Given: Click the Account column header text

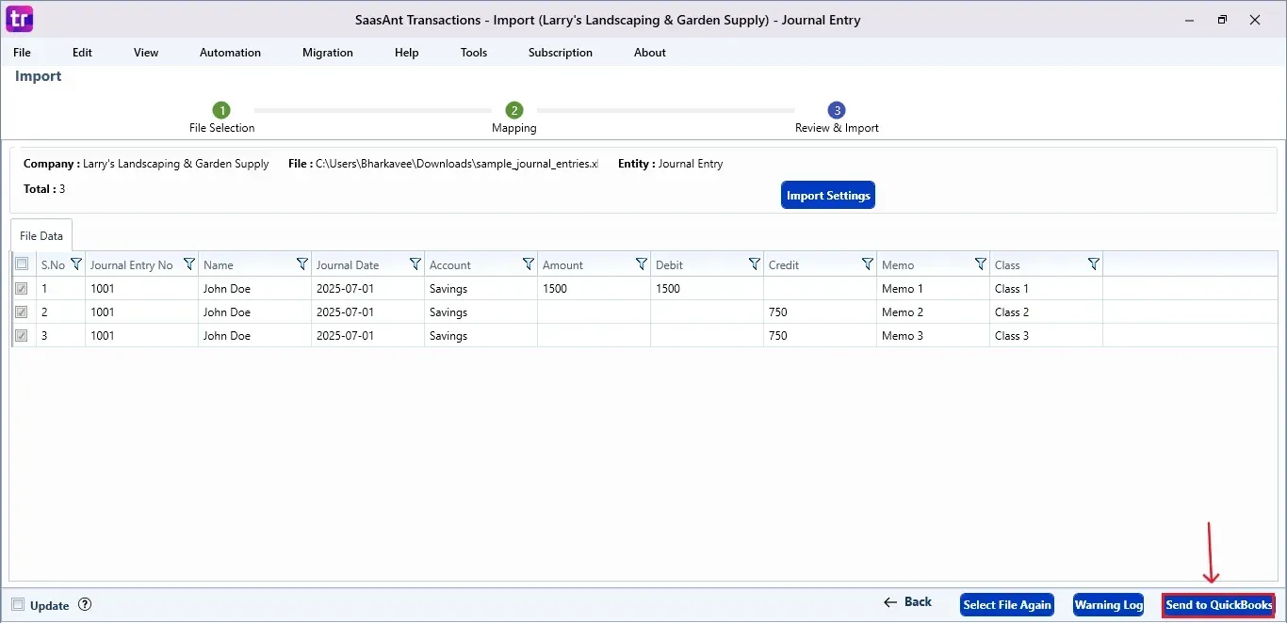Looking at the screenshot, I should 449,265.
